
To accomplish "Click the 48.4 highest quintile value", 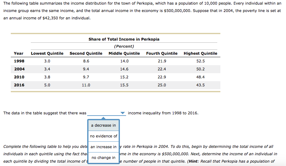I will (x=200, y=77).
